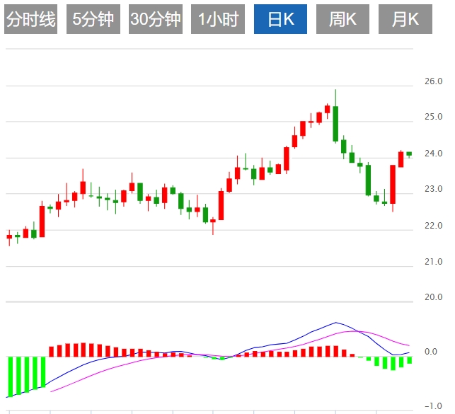Select the 5分钟 chart tab
This screenshot has width=455, height=414.
click(x=93, y=20)
